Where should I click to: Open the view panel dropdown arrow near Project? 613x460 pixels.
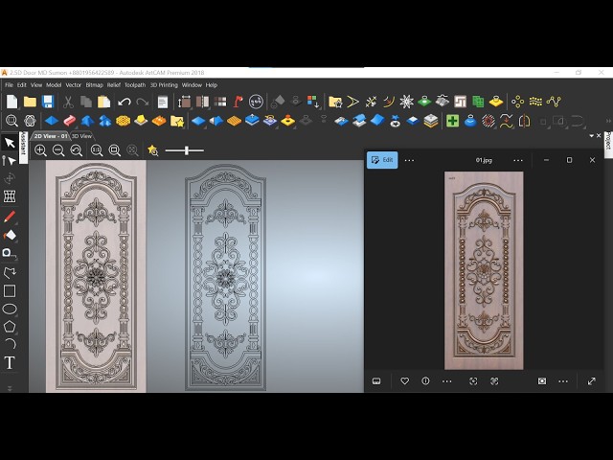(592, 136)
